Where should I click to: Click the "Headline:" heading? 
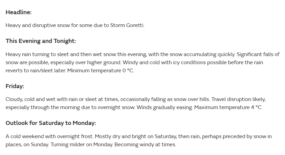tap(19, 12)
